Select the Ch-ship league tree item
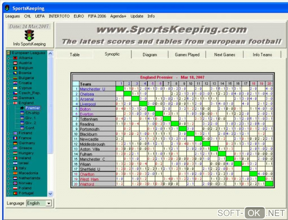288x220 pixels. (x=32, y=113)
